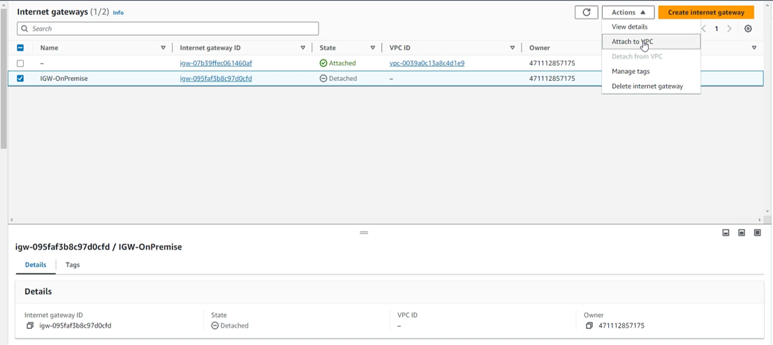
Task: Click the gateway Search field
Action: tap(168, 29)
